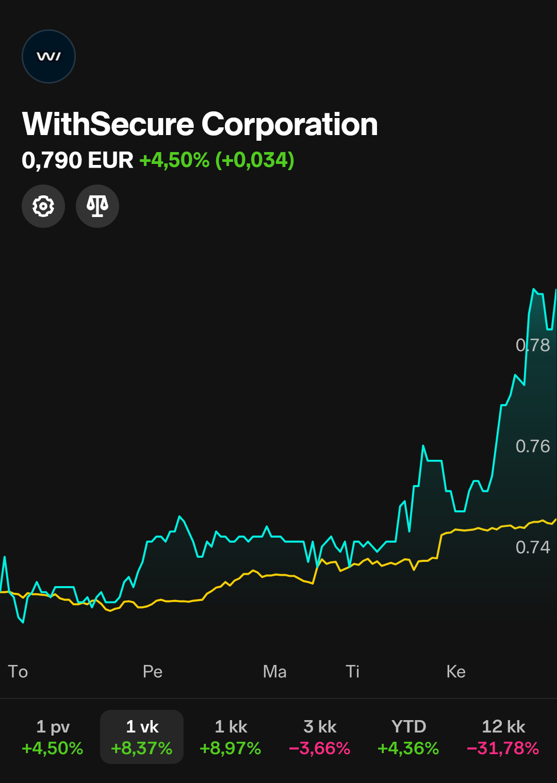Tap the Ti day marker on chart

[353, 672]
